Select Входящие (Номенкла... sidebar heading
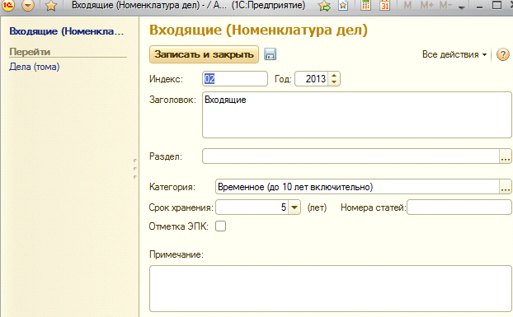This screenshot has height=317, width=513. coord(67,31)
